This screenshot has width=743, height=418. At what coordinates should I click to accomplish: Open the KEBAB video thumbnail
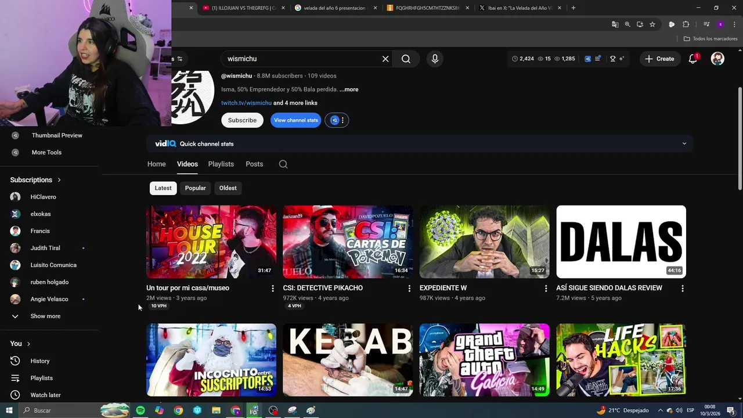coord(348,360)
